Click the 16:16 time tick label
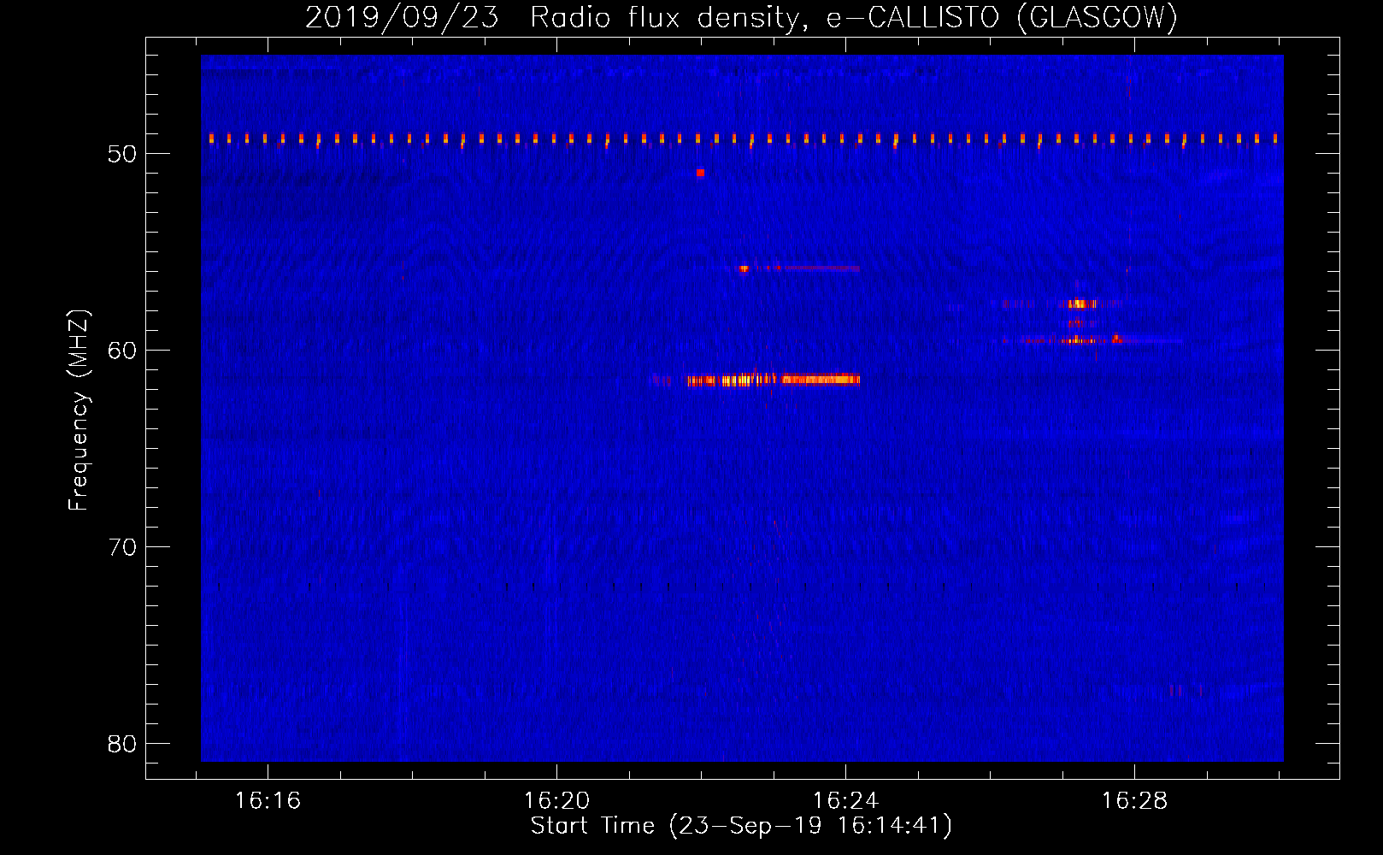 268,801
